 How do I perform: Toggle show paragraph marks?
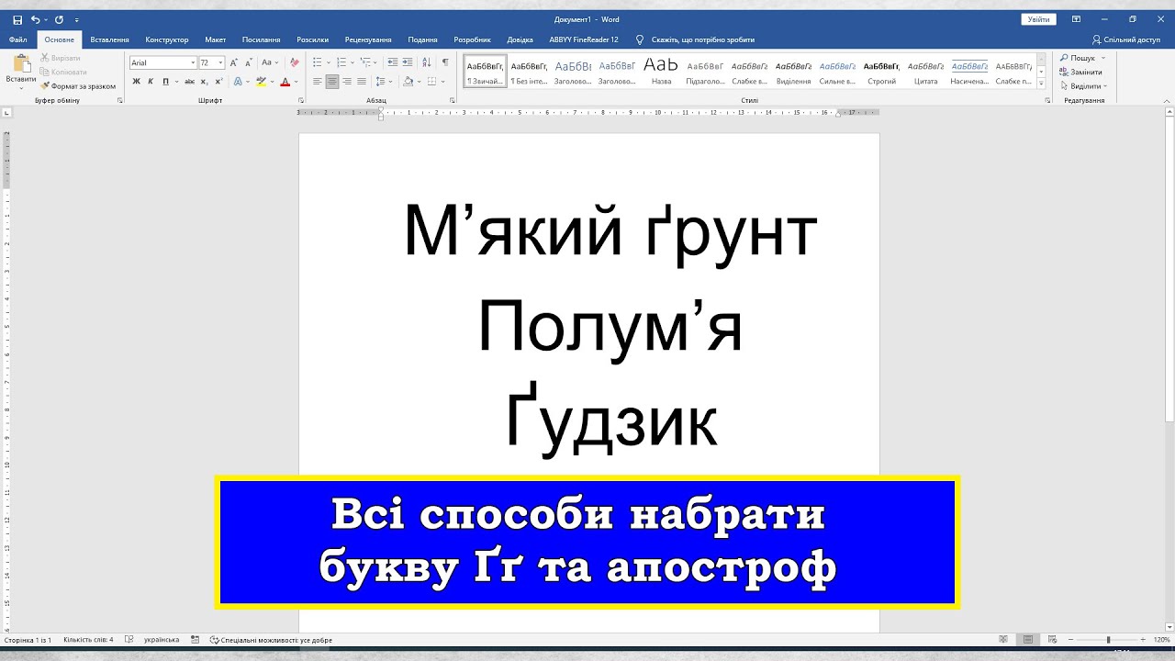click(445, 62)
